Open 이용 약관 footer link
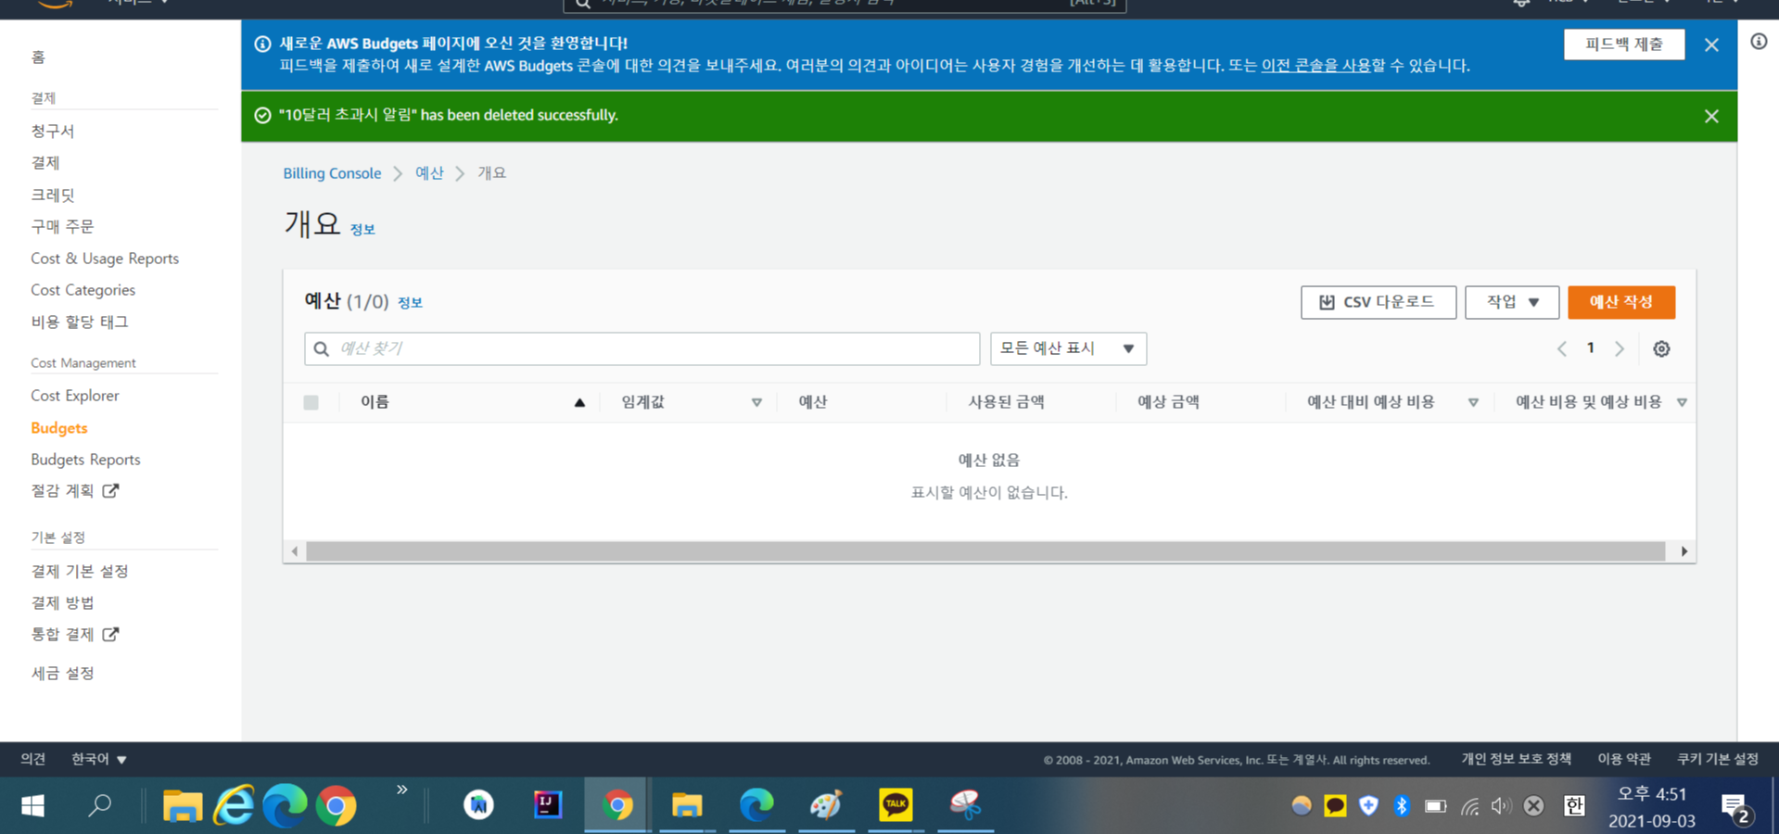Screen dimensions: 1779x834 (x=1623, y=759)
